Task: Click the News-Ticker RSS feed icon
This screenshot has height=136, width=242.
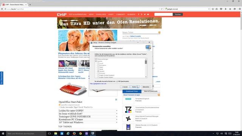Action: [159, 32]
